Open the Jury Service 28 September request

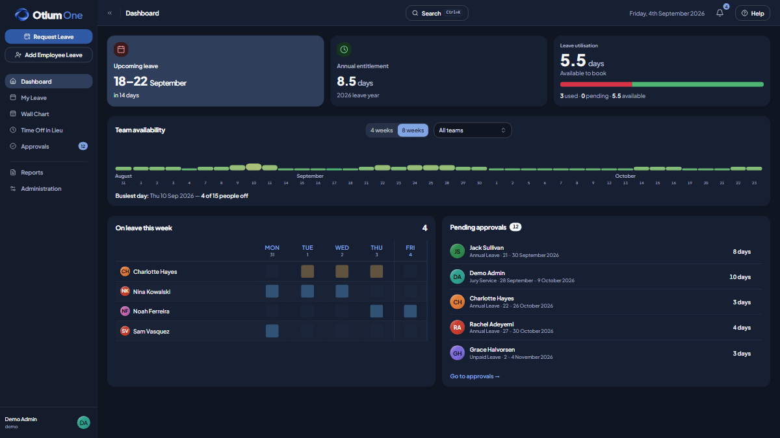point(606,276)
